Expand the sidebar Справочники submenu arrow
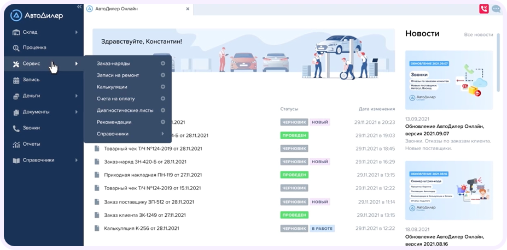The image size is (507, 250). [77, 160]
